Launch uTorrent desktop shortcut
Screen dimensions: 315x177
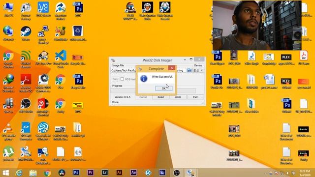click(x=8, y=154)
